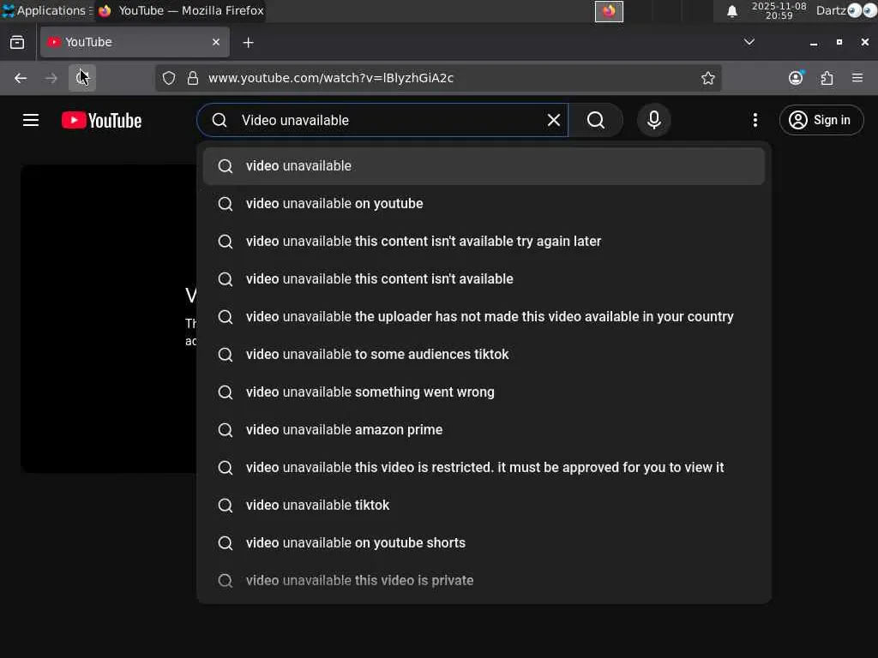Choose "video unavailable amazon prime" suggestion
The image size is (878, 658).
(344, 430)
